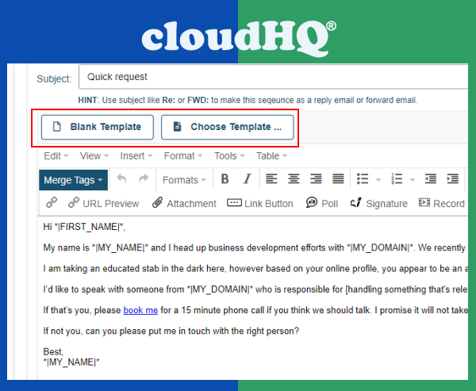Click the line asking for the right person
476x391 pixels.
pyautogui.click(x=171, y=331)
